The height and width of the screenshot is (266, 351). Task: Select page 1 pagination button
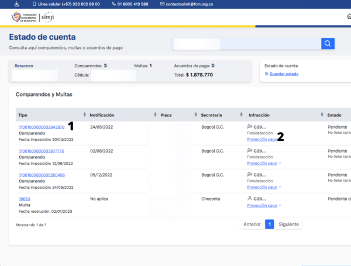(270, 224)
